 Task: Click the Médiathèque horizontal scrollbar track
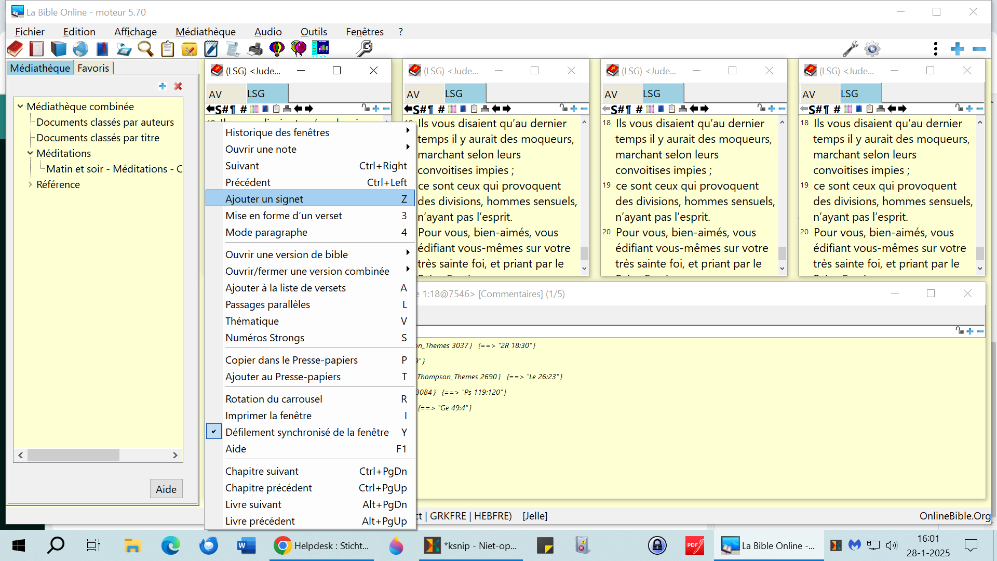tap(145, 455)
